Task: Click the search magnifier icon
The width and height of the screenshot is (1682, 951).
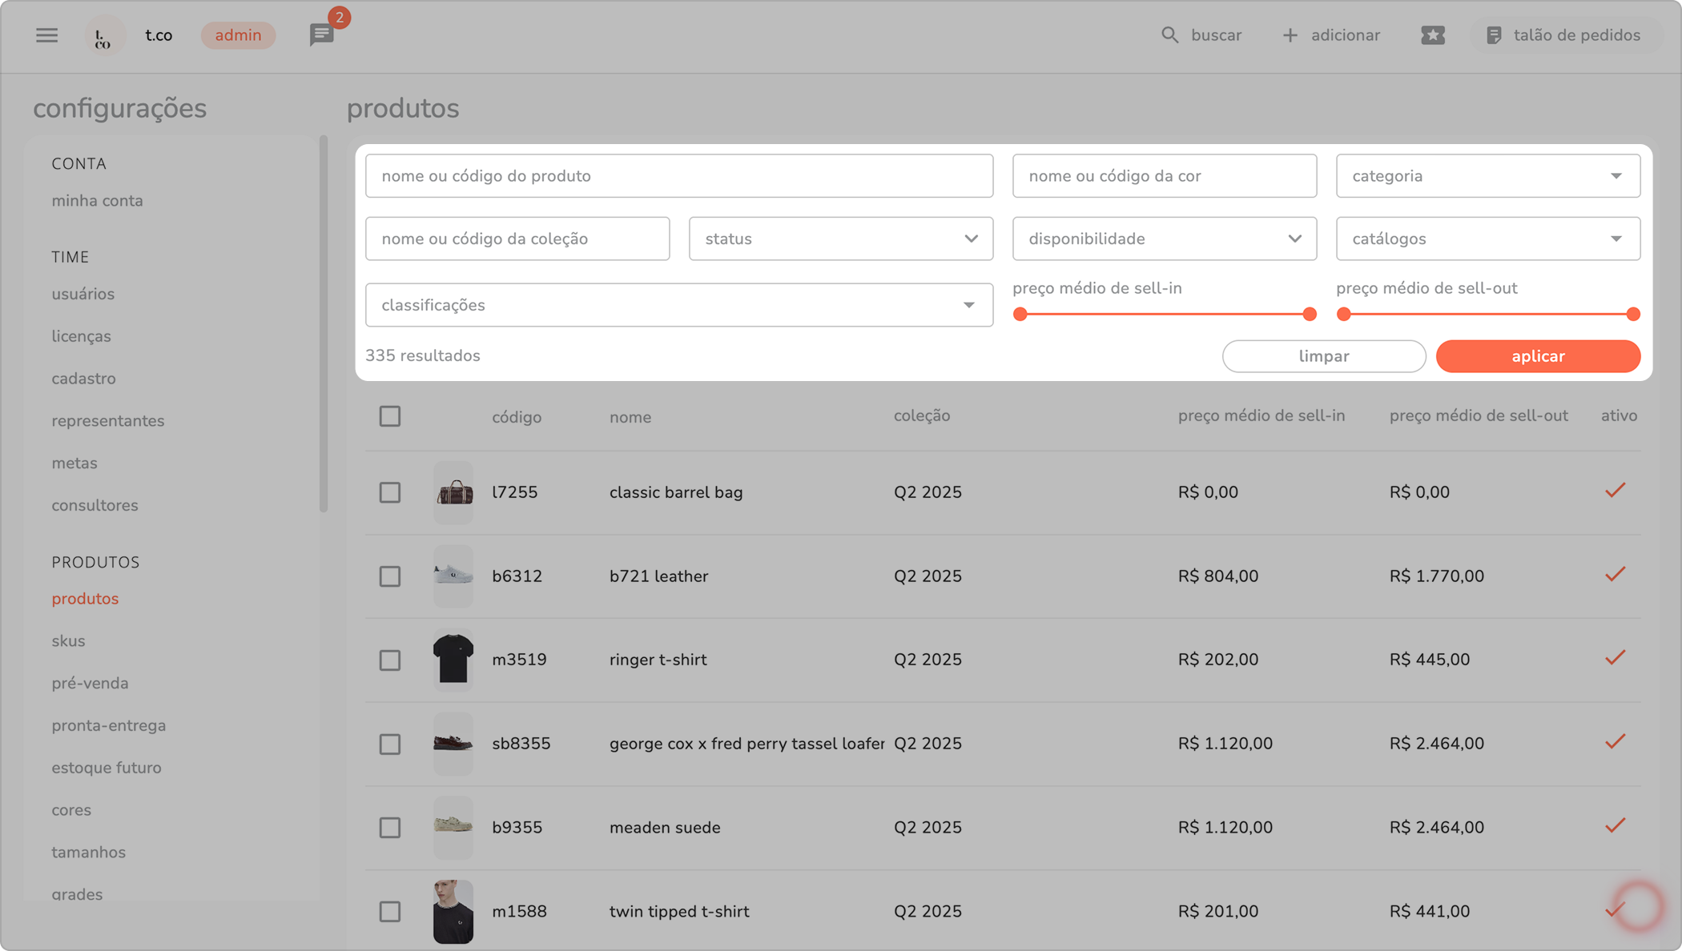Action: (x=1169, y=35)
